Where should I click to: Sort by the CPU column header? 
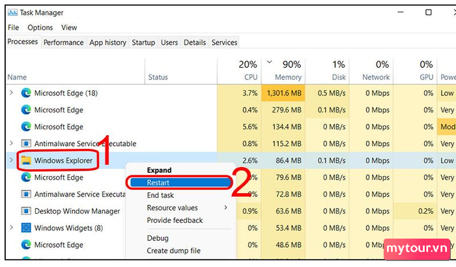click(251, 77)
